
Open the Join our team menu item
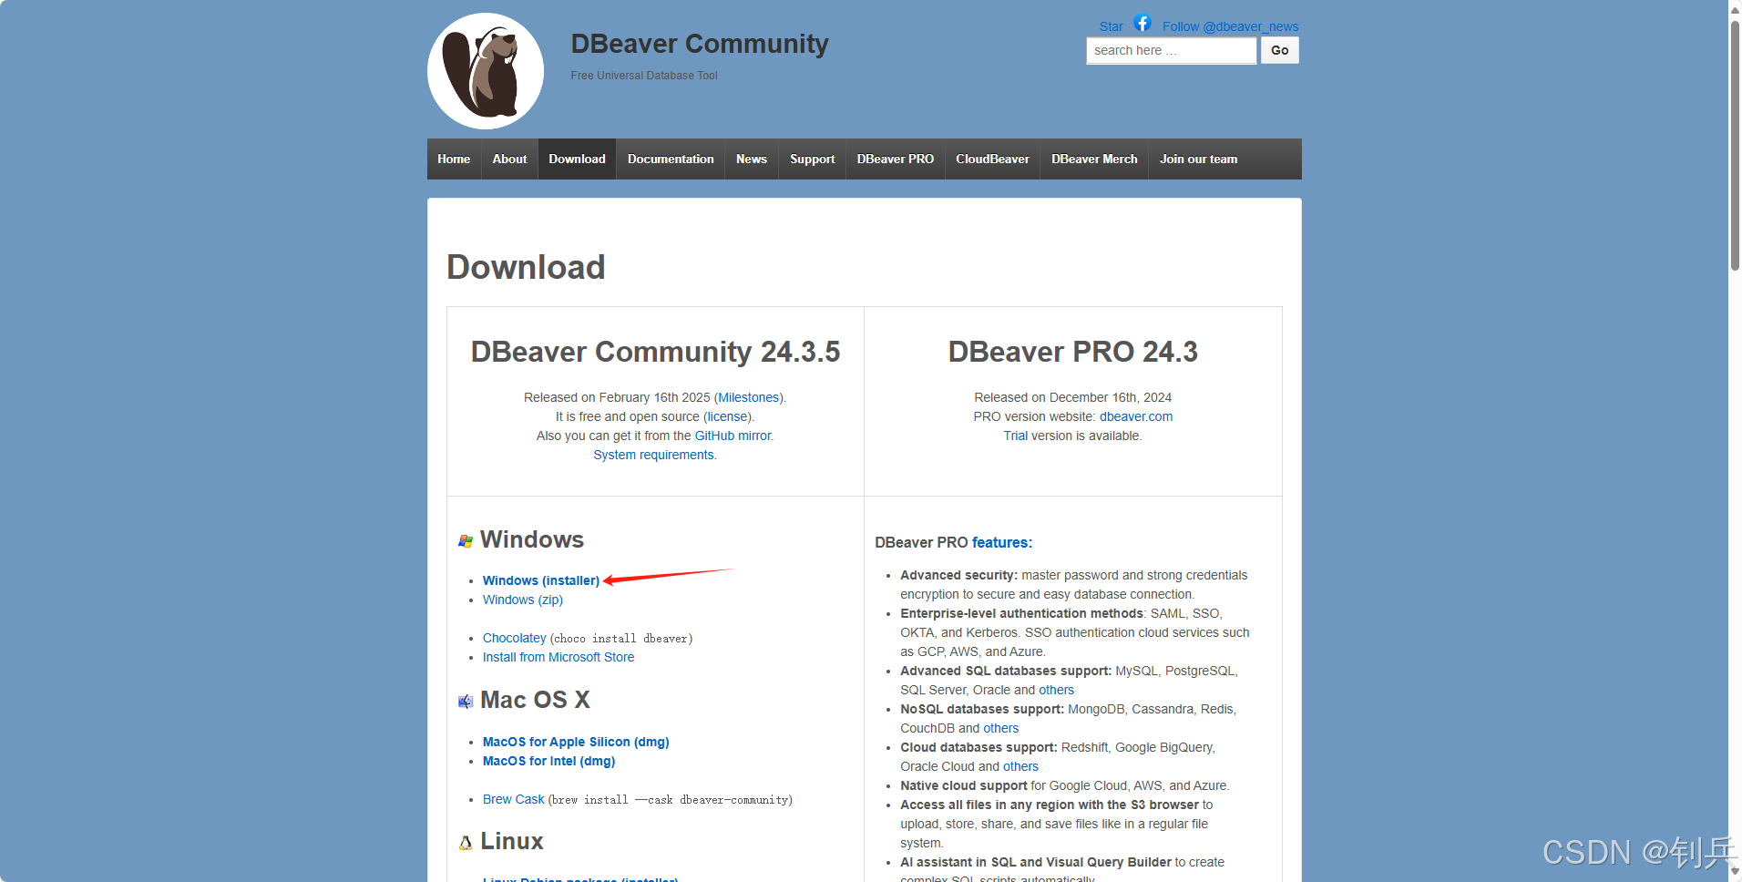1198,159
